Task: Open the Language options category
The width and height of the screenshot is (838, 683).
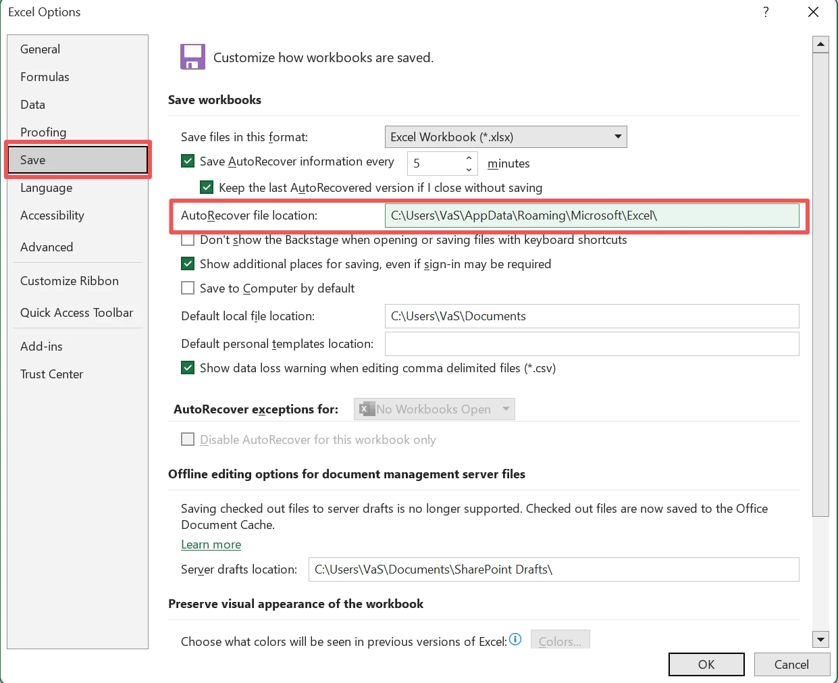Action: [x=77, y=188]
